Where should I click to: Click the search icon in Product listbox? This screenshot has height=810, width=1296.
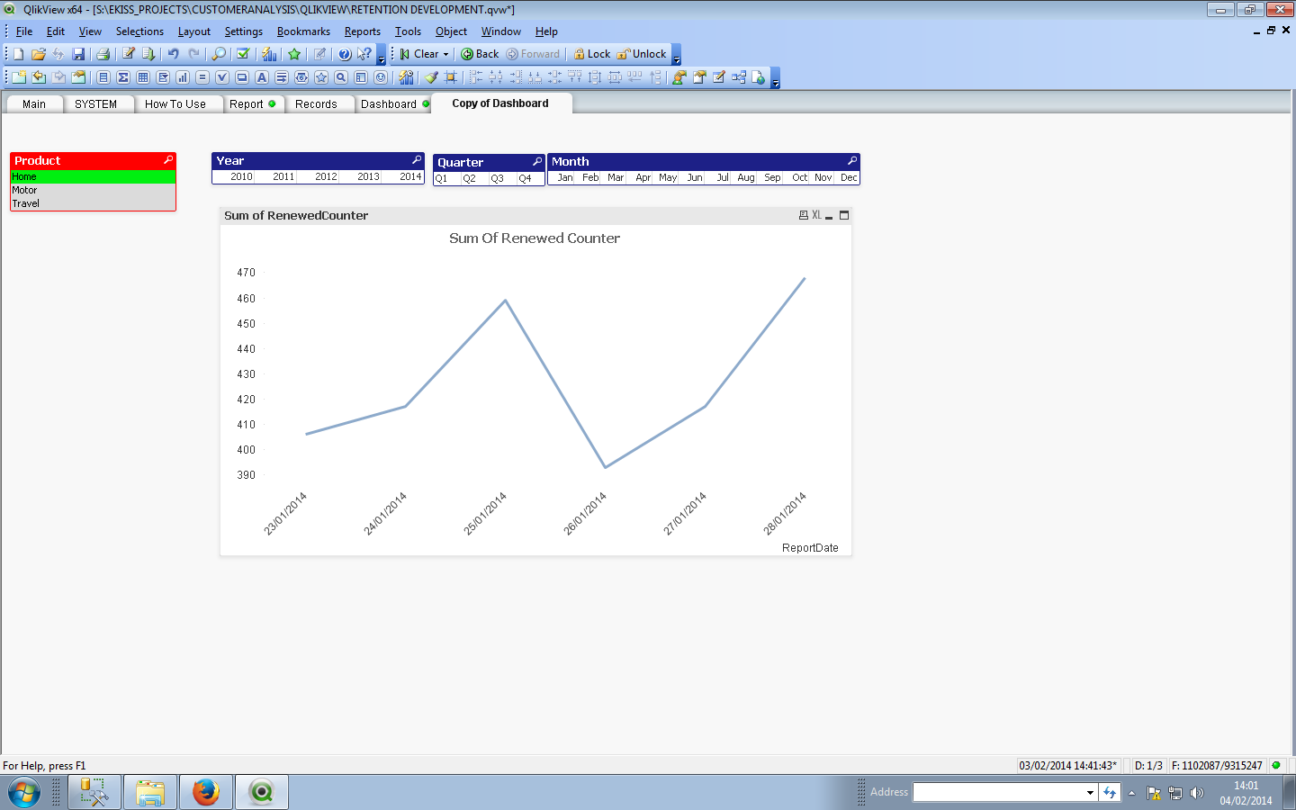tap(167, 160)
